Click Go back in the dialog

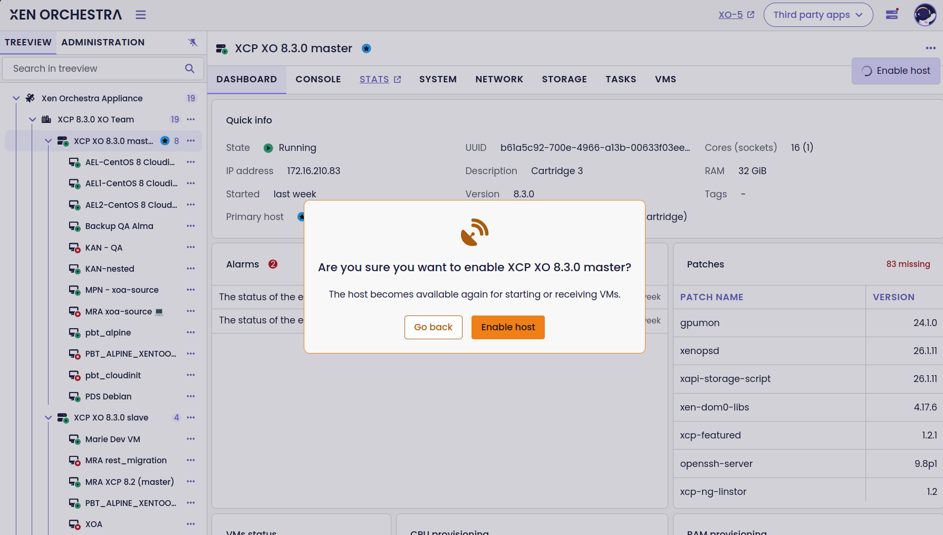[x=433, y=327]
